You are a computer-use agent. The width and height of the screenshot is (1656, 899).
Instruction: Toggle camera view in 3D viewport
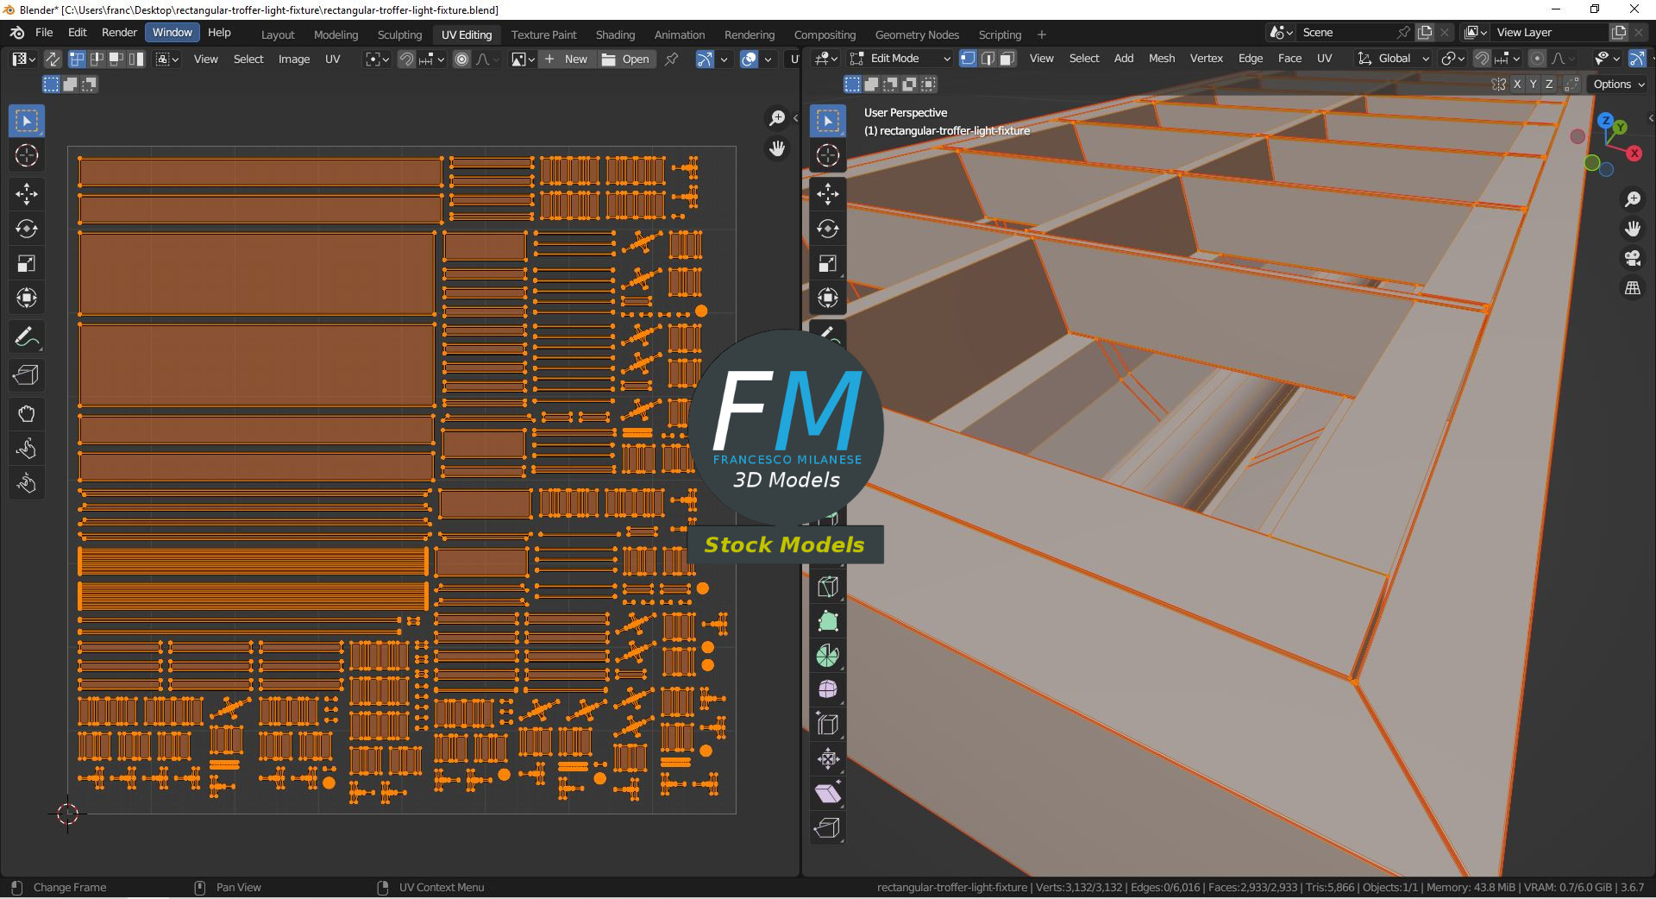point(1633,258)
